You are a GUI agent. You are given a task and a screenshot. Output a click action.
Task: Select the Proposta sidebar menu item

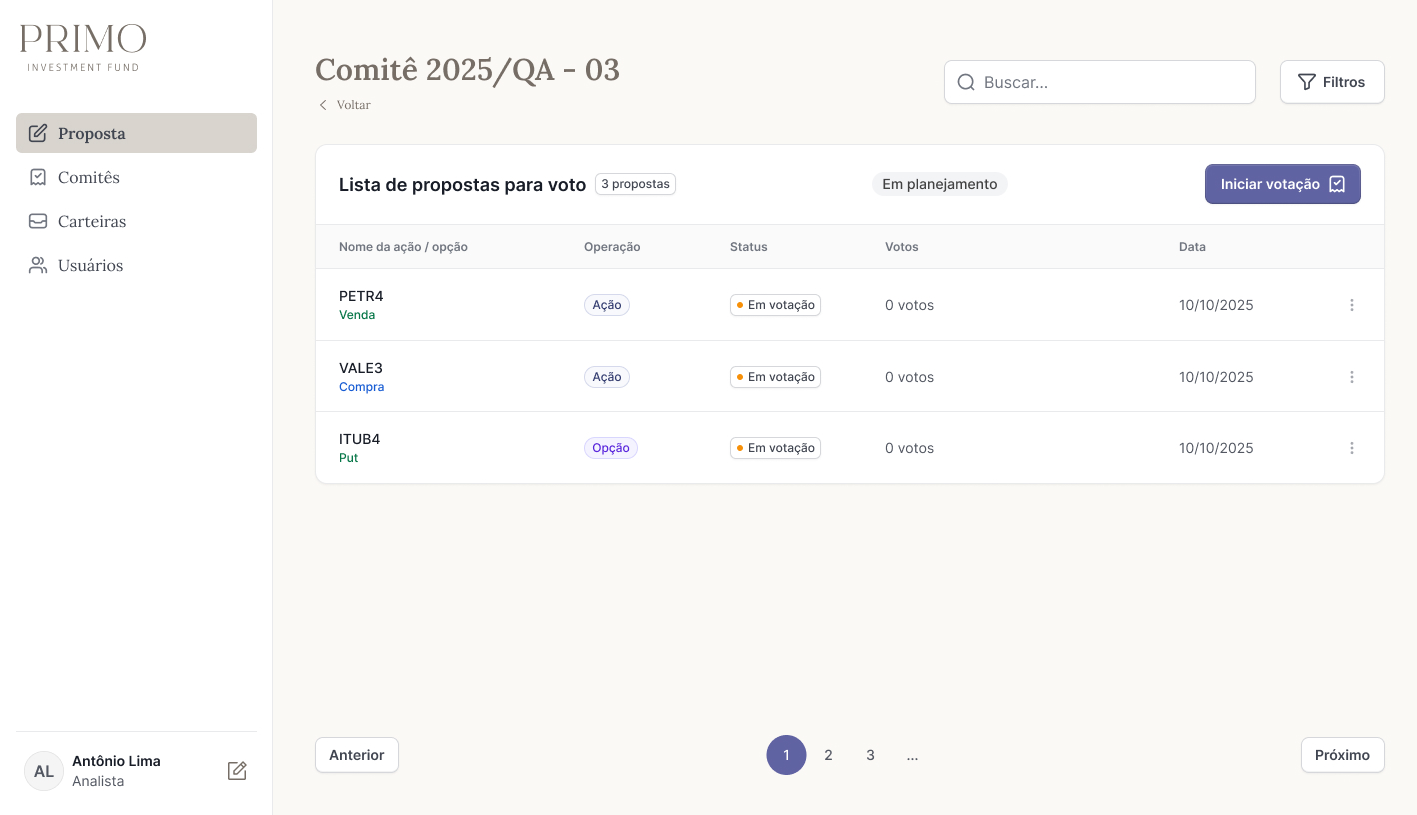pos(136,133)
